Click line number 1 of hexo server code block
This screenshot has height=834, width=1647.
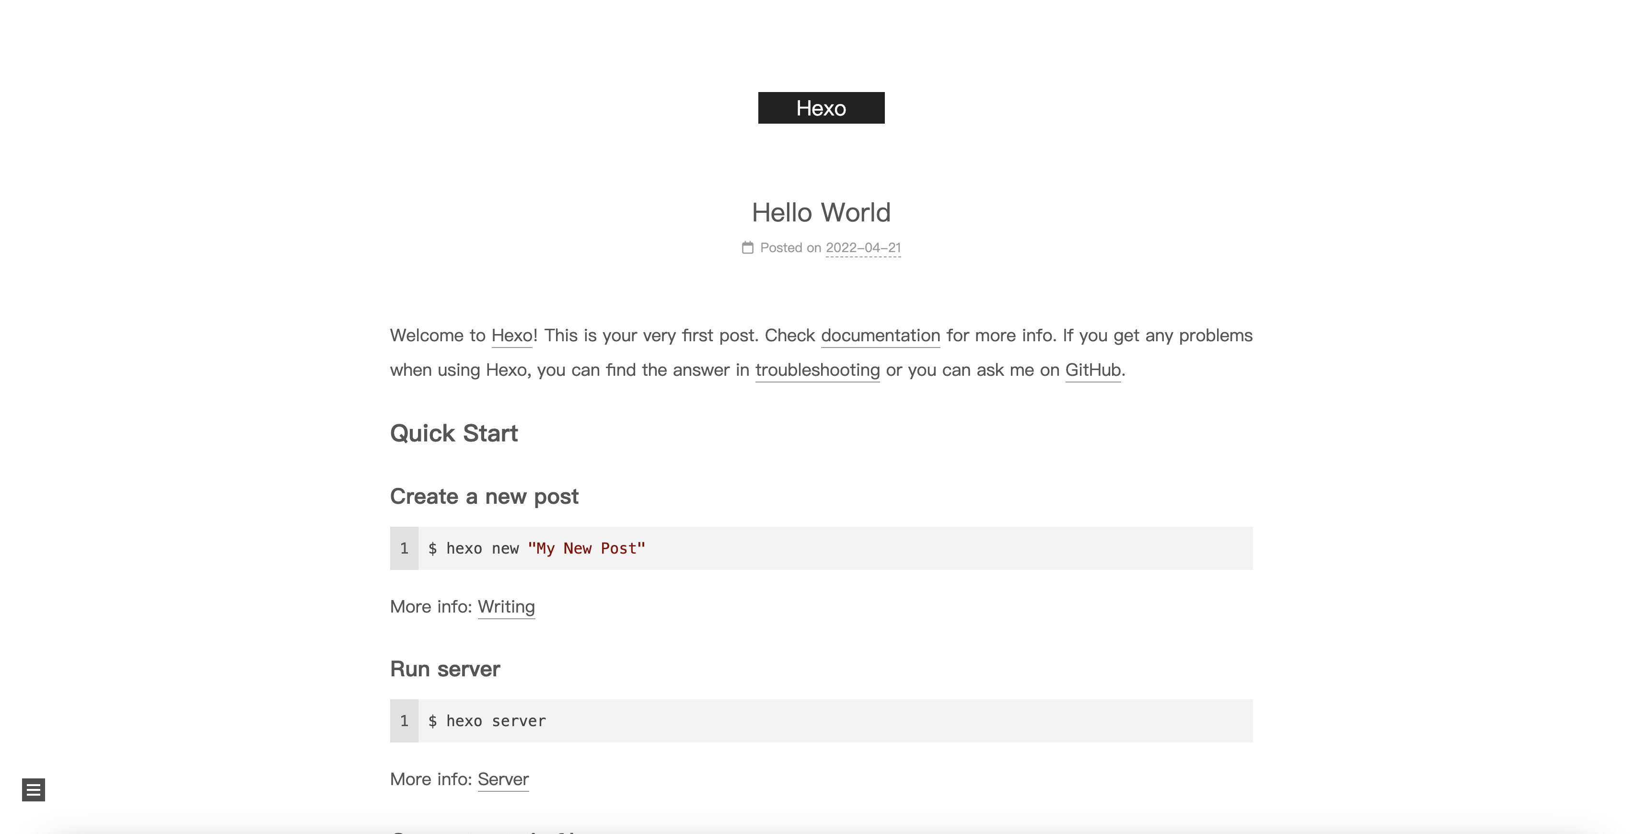[404, 721]
